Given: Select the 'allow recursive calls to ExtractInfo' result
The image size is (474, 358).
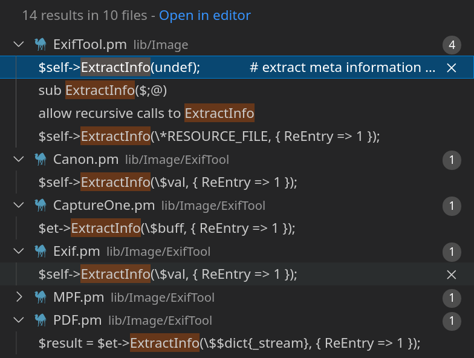Looking at the screenshot, I should [x=146, y=114].
